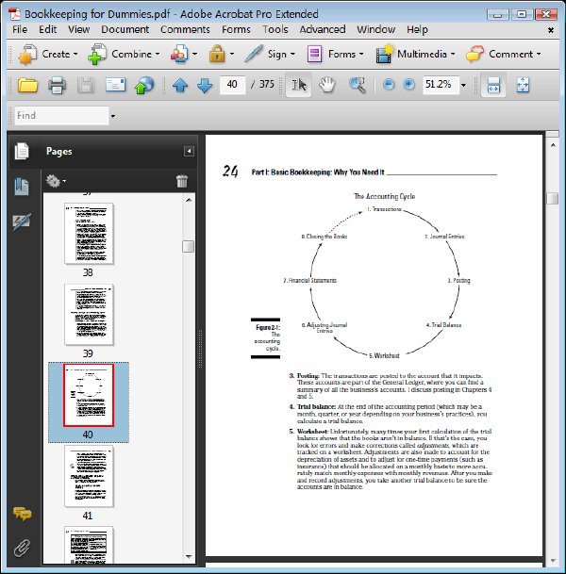Click the zoom percentage field 51.2%
566x574 pixels.
click(441, 85)
